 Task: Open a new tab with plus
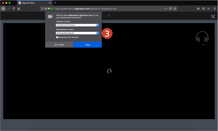55,3
